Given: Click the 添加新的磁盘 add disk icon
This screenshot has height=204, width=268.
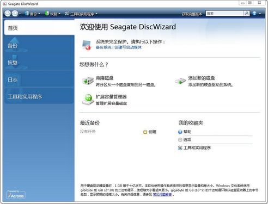Looking at the screenshot, I should [180, 81].
